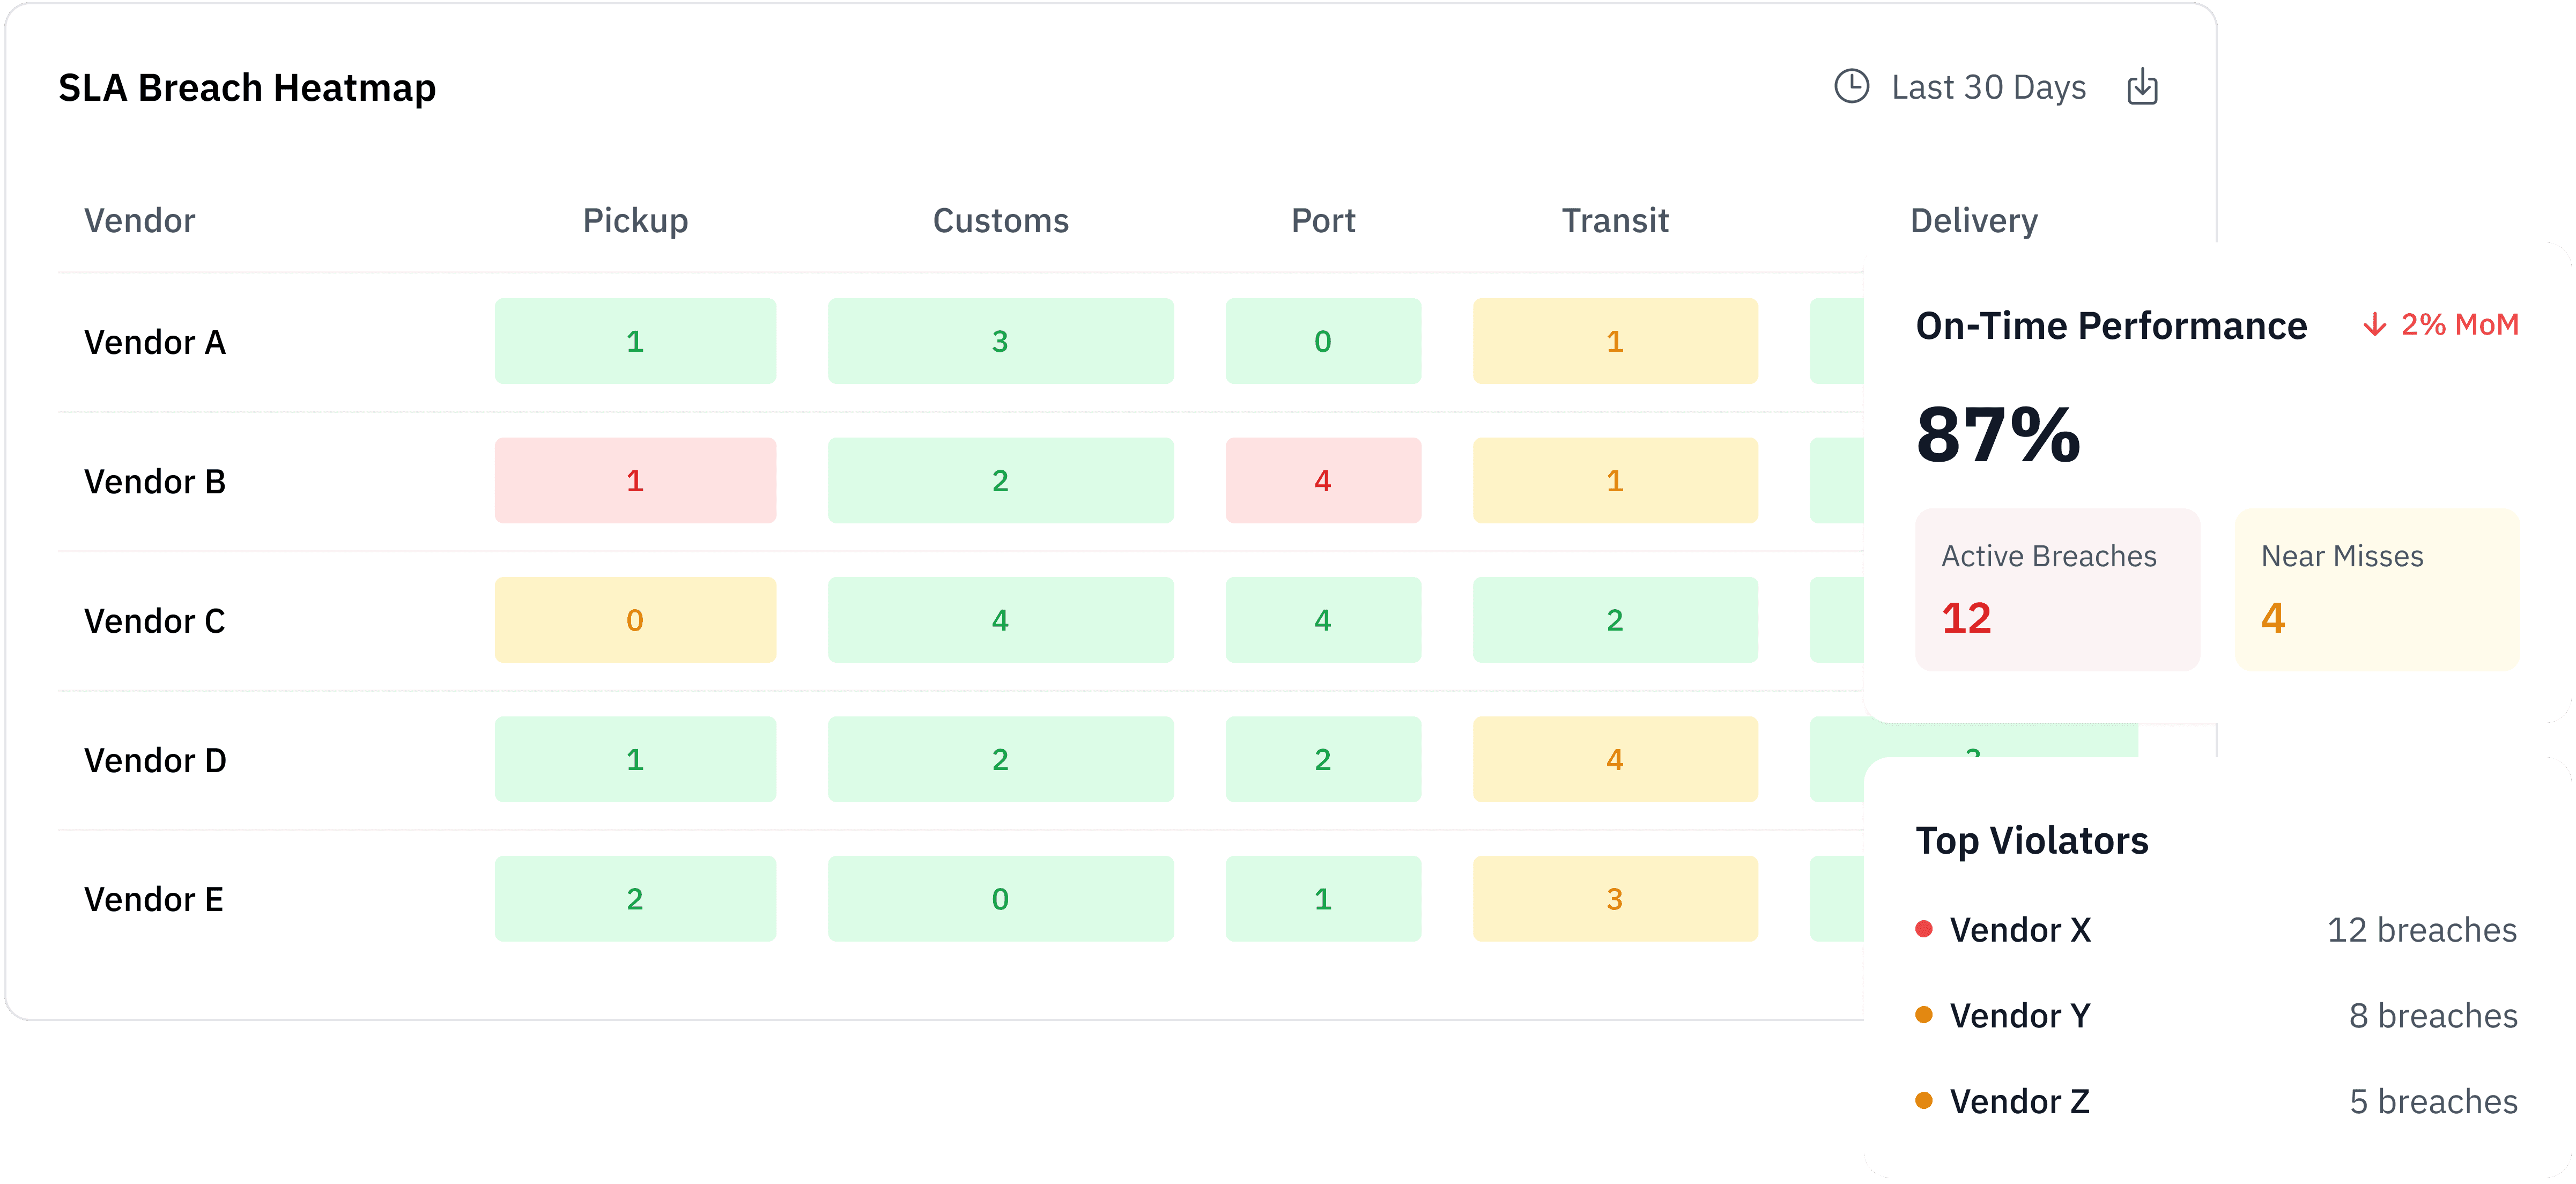Viewport: 2576px width, 1184px height.
Task: Click the Delivery column header
Action: point(1973,221)
